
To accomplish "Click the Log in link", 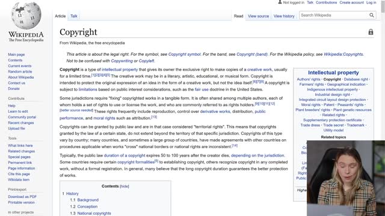I will [x=371, y=2].
